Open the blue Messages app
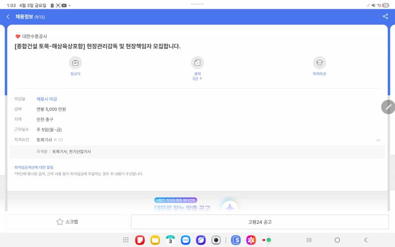The height and width of the screenshot is (247, 395). (x=186, y=240)
